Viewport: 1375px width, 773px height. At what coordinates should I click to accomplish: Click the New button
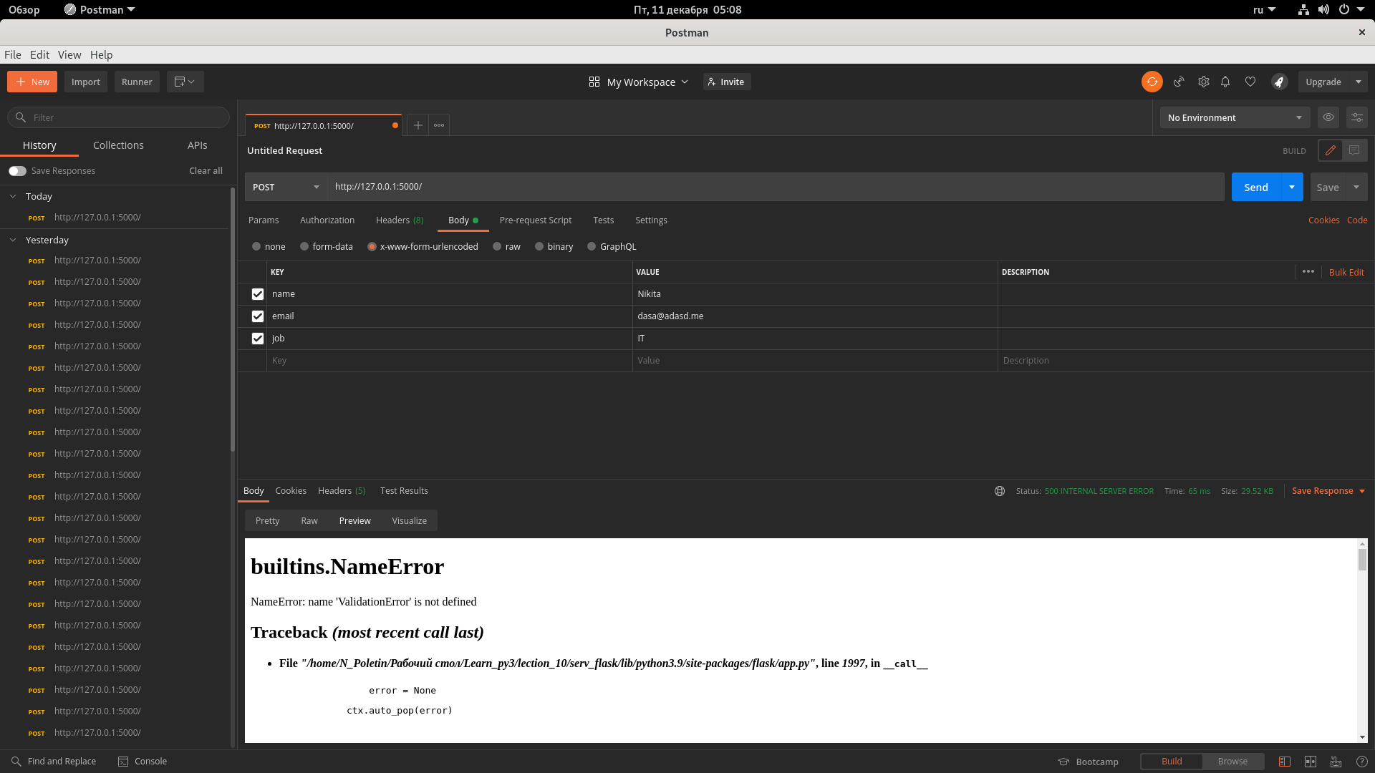tap(32, 82)
